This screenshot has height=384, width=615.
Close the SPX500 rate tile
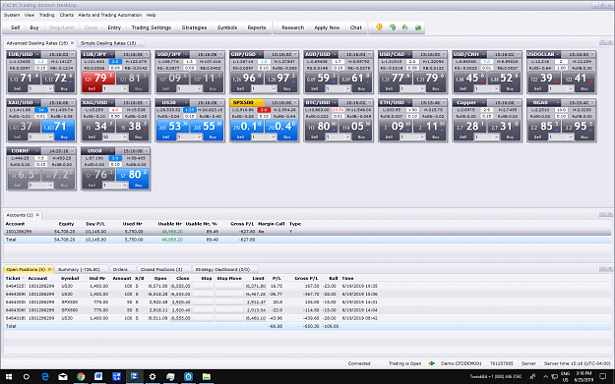click(295, 102)
